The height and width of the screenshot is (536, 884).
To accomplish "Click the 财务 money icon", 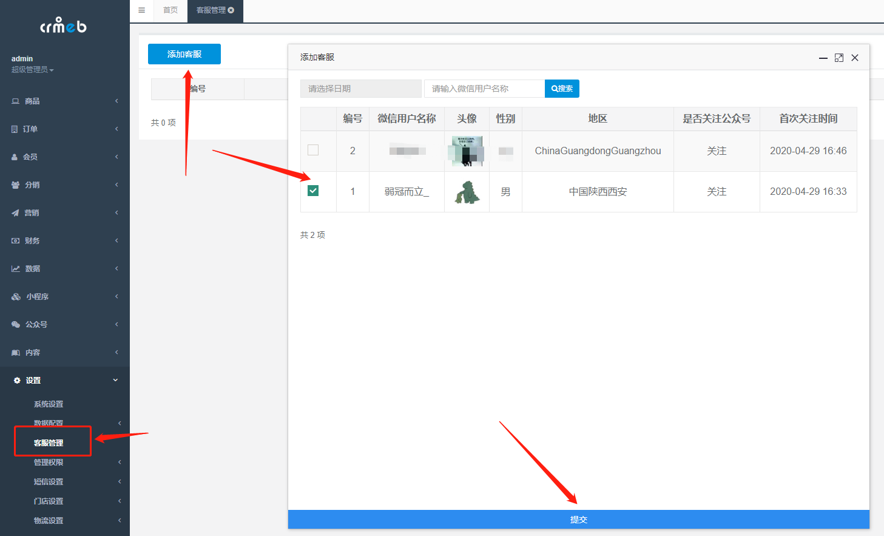I will coord(16,241).
